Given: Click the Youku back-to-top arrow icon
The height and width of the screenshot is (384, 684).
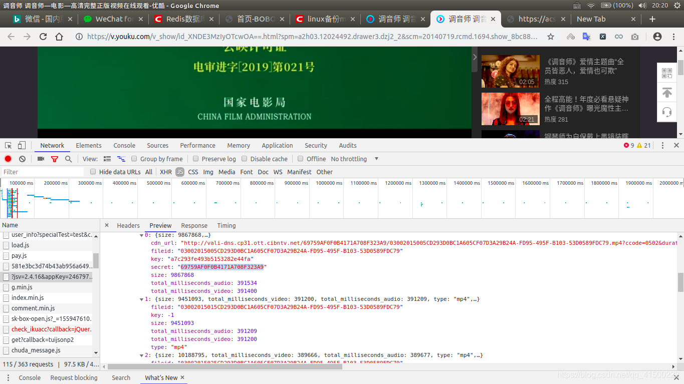Looking at the screenshot, I should tap(667, 93).
